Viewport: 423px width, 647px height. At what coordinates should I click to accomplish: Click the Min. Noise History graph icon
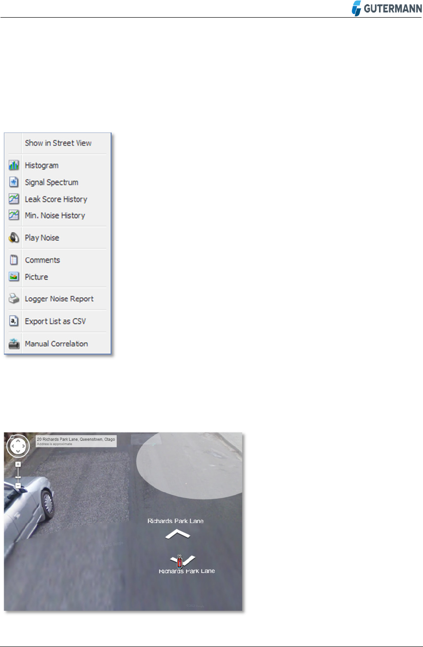pos(14,215)
